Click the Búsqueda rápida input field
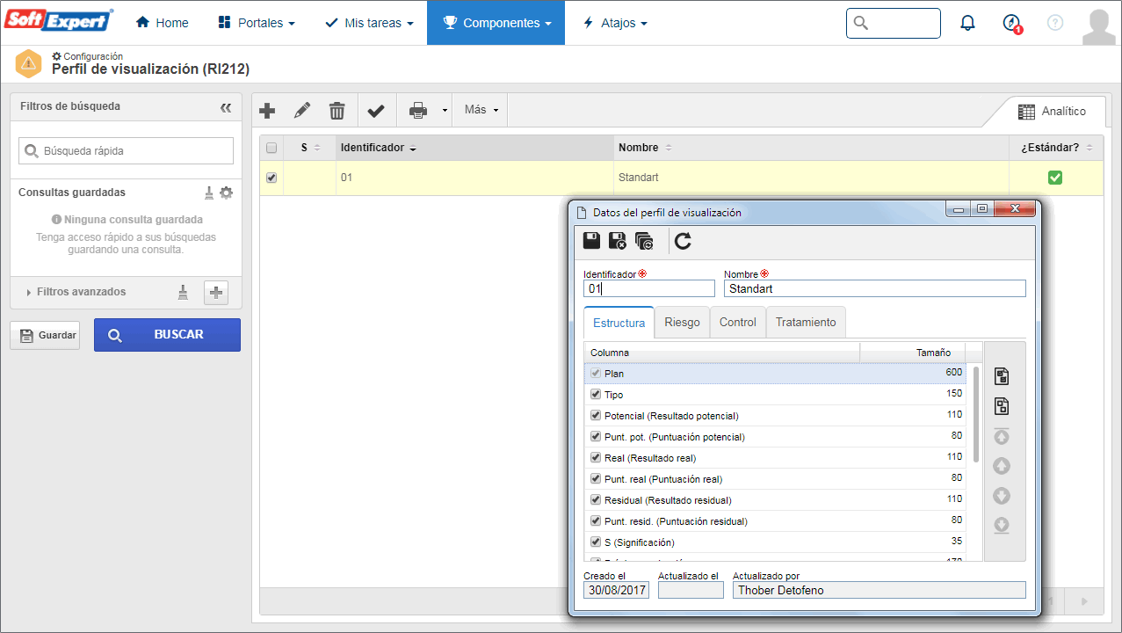This screenshot has height=633, width=1122. (x=126, y=151)
